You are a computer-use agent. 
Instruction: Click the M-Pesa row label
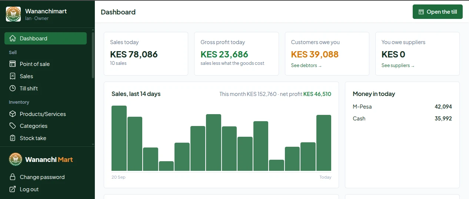[362, 107]
